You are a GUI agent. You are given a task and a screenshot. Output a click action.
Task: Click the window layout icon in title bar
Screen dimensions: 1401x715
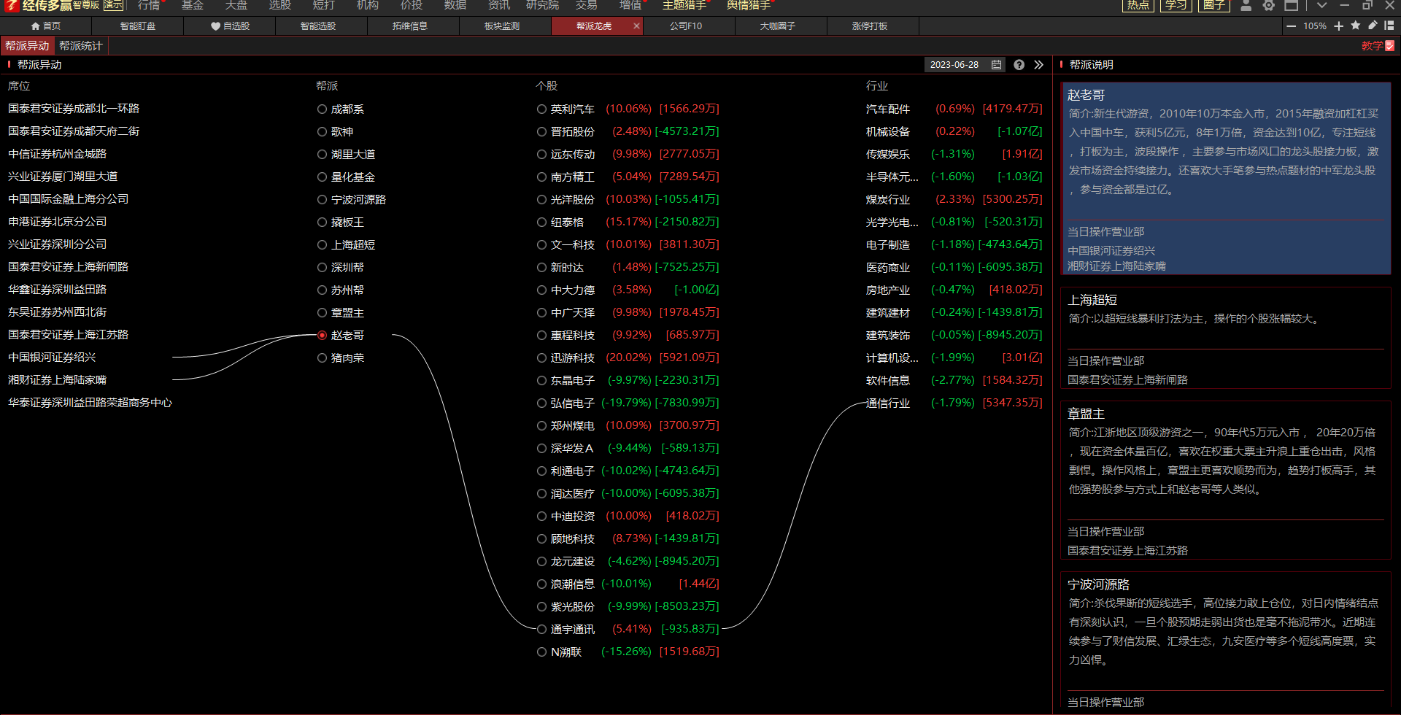pyautogui.click(x=1292, y=5)
